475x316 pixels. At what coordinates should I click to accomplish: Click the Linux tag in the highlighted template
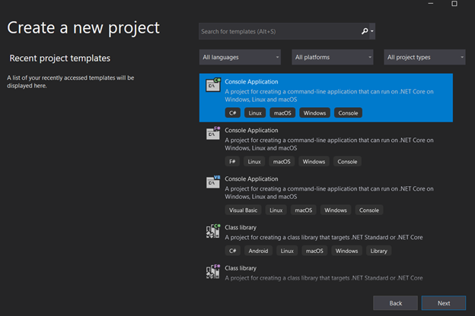255,112
